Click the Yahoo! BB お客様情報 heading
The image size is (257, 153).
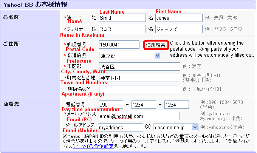tap(35, 5)
